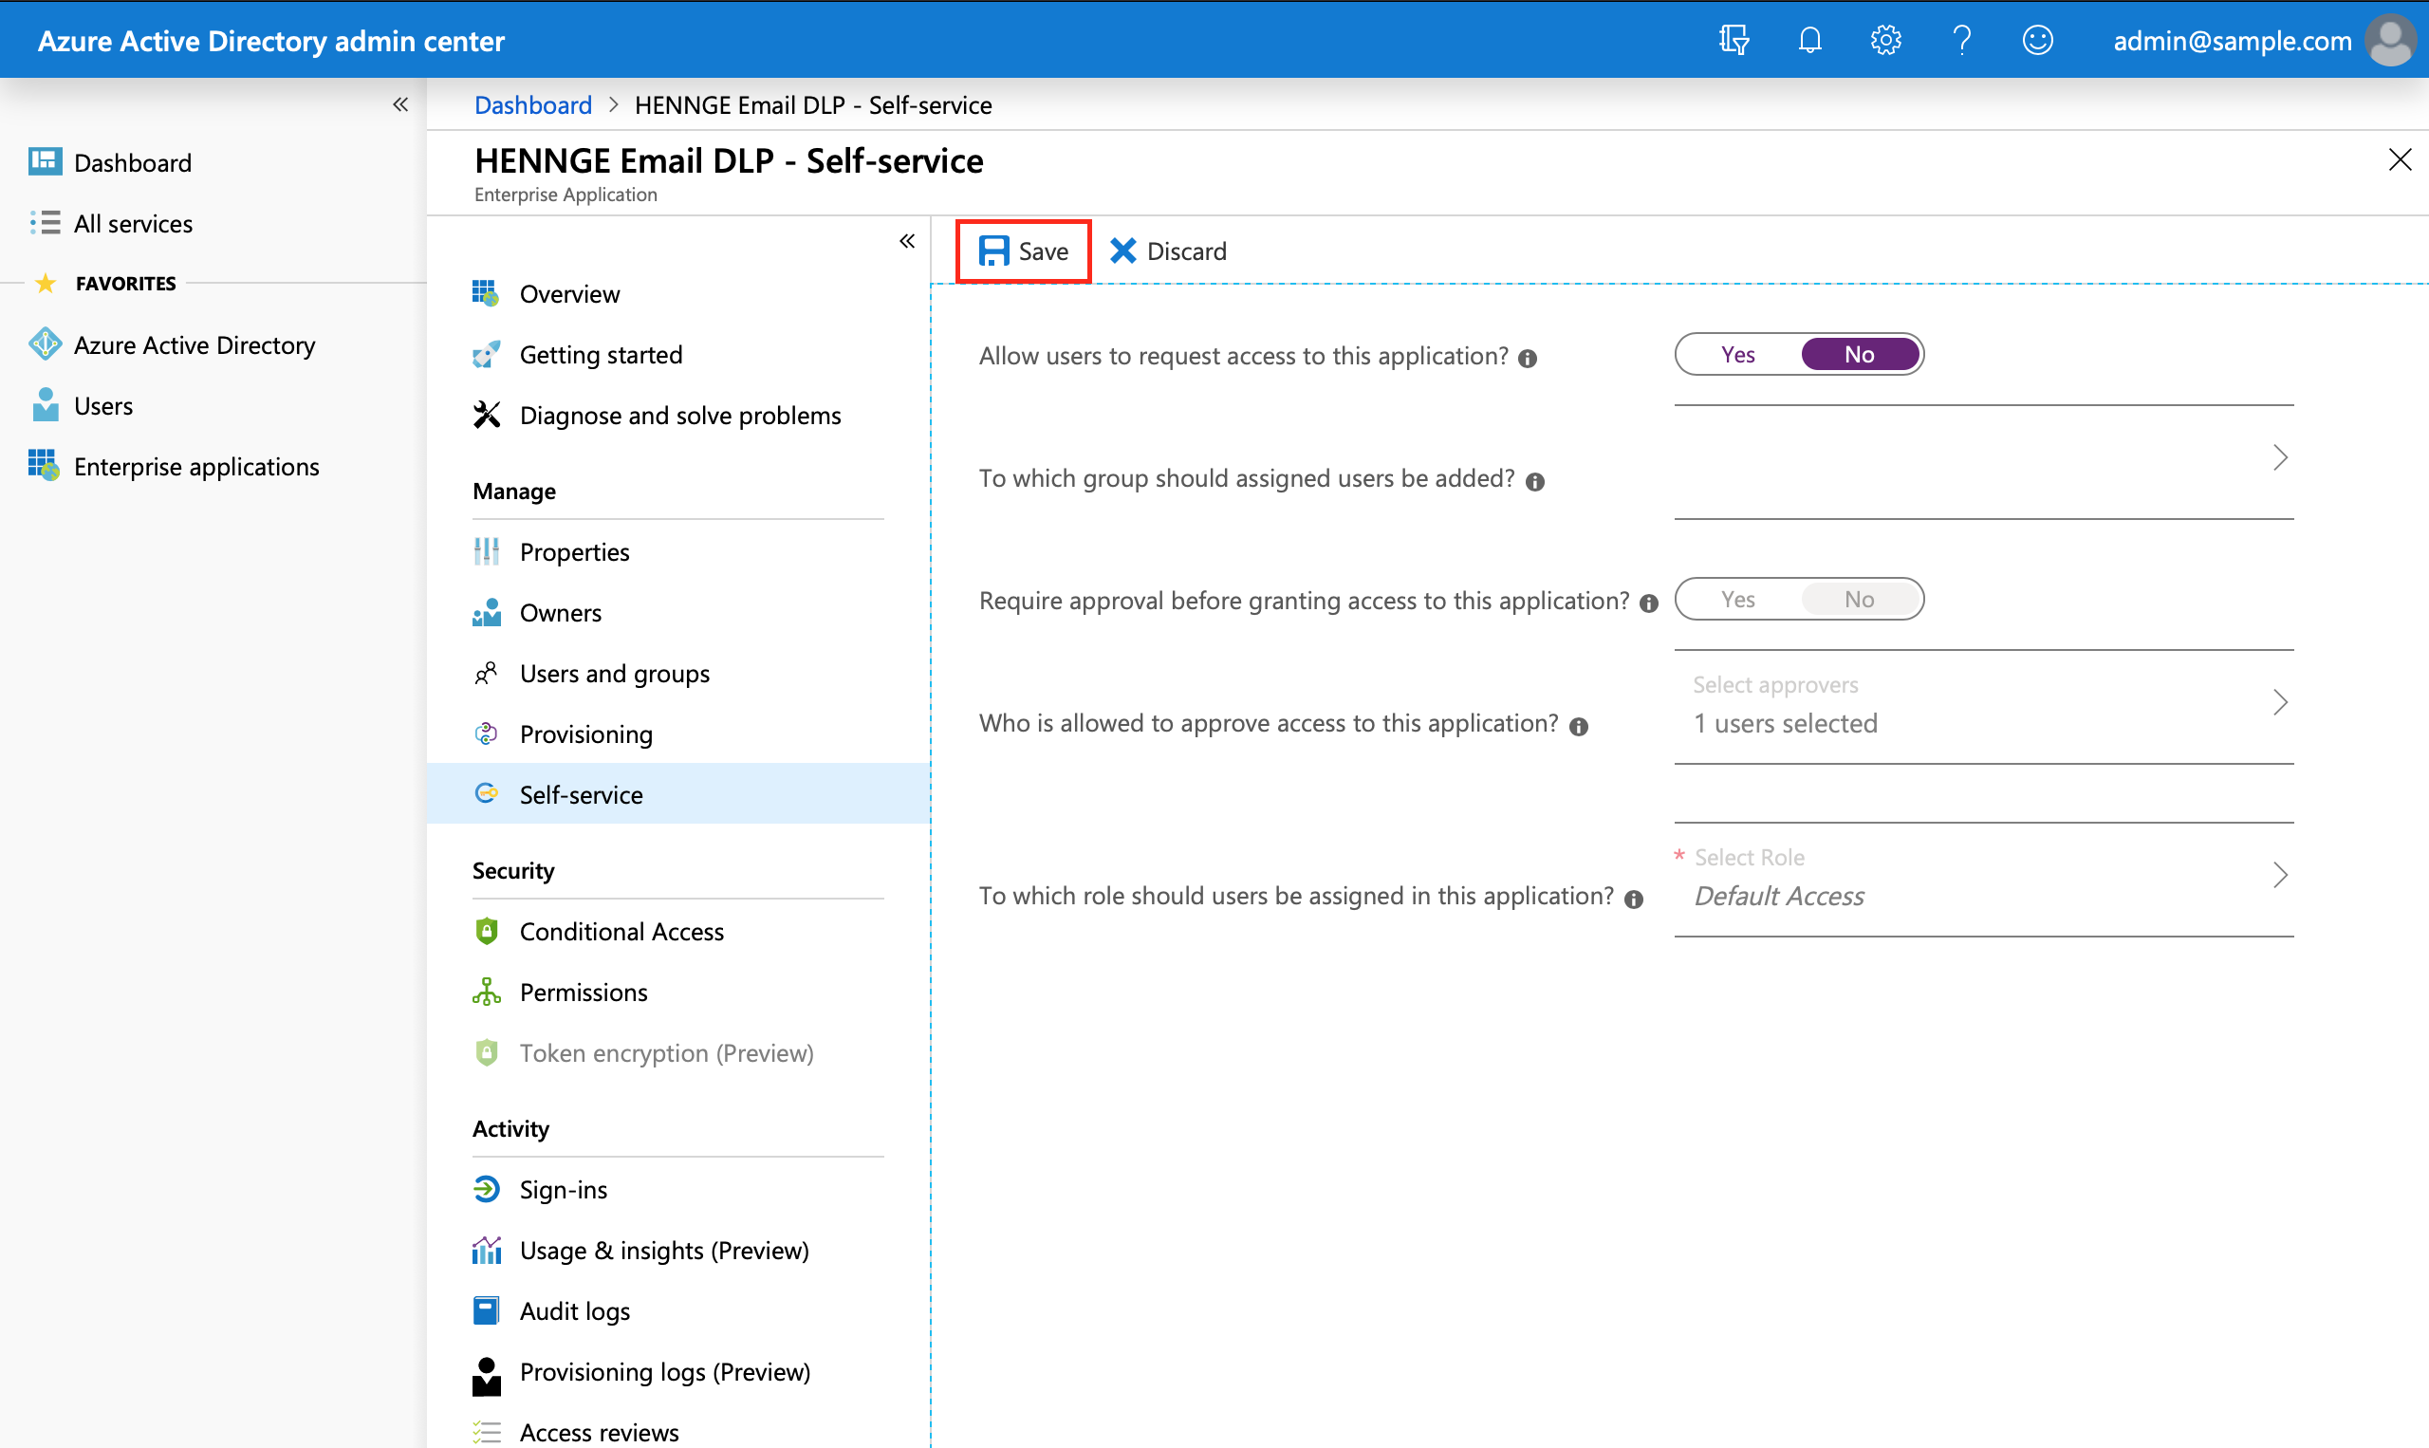Click the Diagnose and solve problems wrench icon
Image resolution: width=2429 pixels, height=1448 pixels.
tap(486, 415)
